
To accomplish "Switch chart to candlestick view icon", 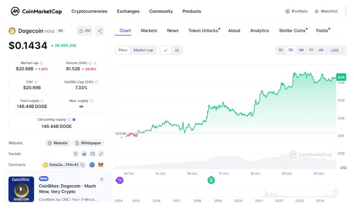I will [x=177, y=50].
